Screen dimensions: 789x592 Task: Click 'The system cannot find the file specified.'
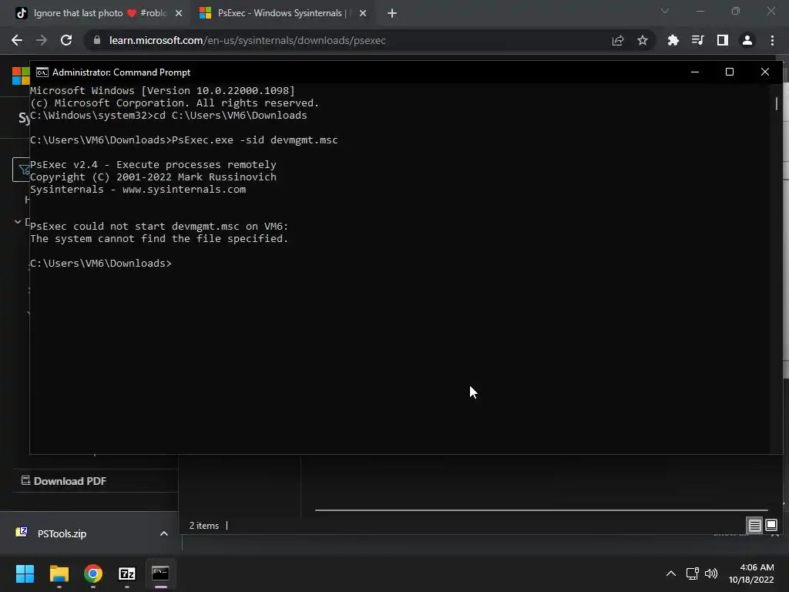point(159,239)
